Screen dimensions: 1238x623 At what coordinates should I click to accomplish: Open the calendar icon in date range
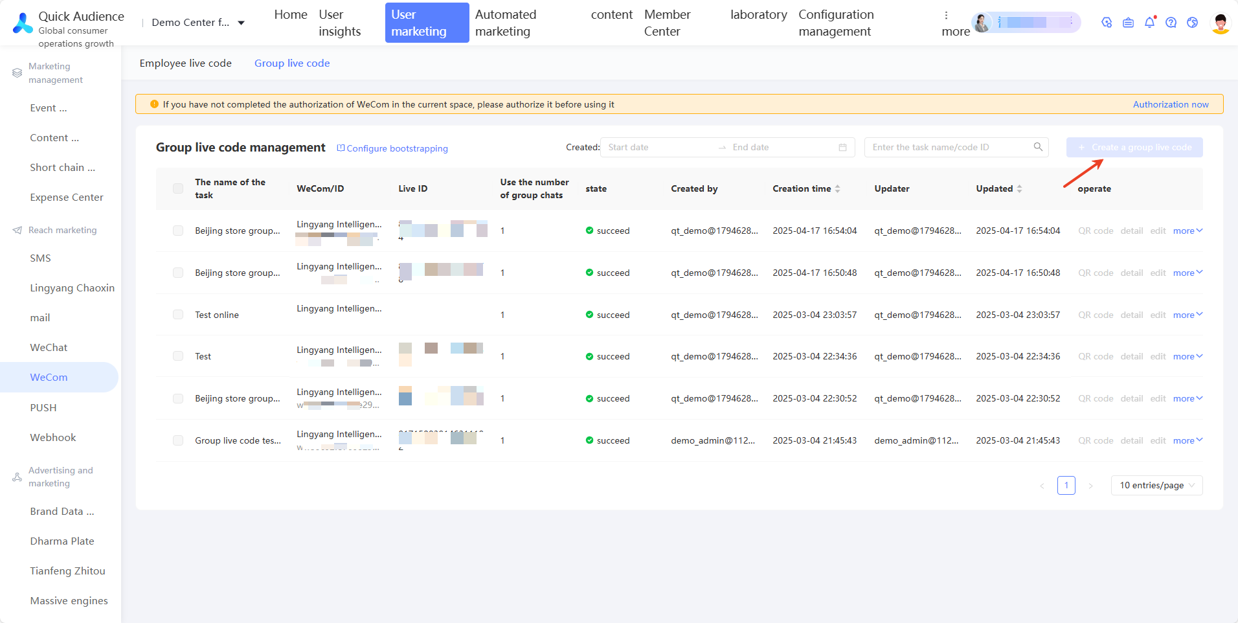point(842,148)
